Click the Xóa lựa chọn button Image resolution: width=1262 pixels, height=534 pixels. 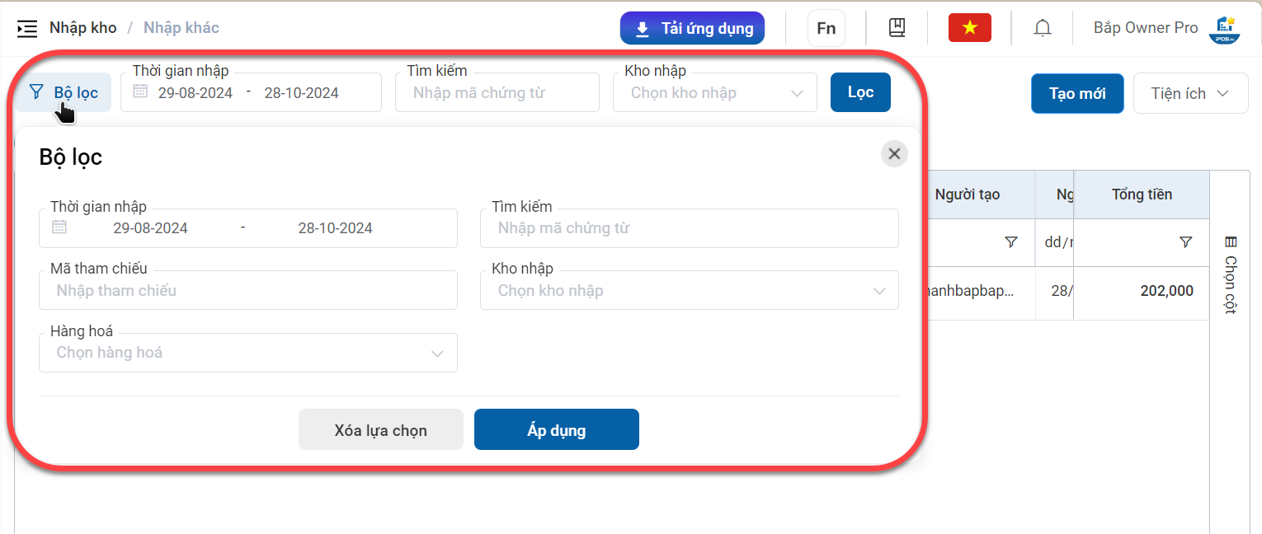pyautogui.click(x=381, y=429)
